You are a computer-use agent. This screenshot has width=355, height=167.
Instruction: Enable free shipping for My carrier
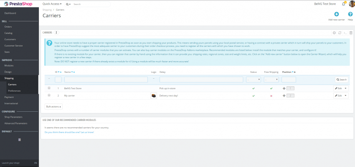(271, 96)
